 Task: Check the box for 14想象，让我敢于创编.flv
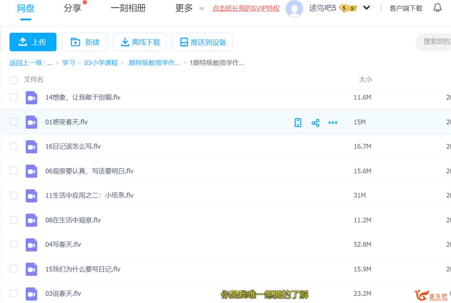point(14,97)
